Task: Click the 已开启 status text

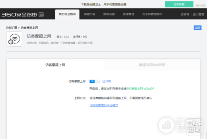Action: [107, 81]
